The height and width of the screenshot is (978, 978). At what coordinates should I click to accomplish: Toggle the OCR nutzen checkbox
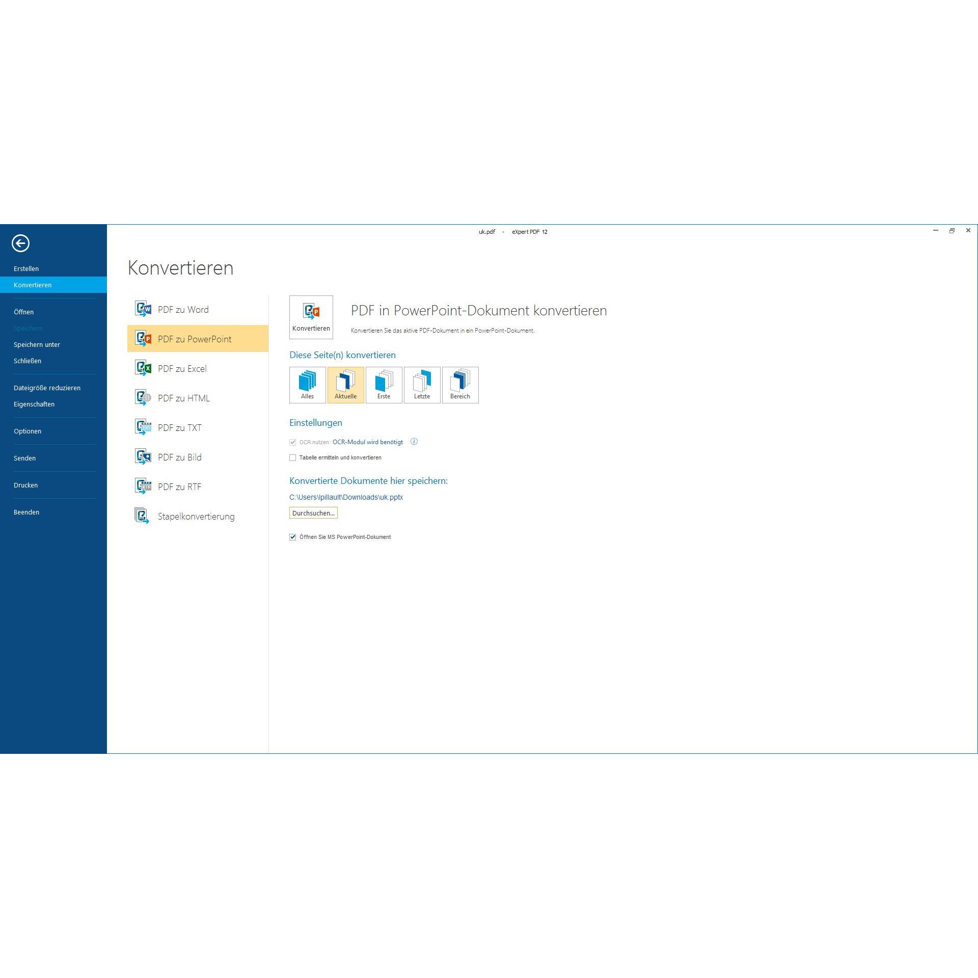tap(293, 442)
